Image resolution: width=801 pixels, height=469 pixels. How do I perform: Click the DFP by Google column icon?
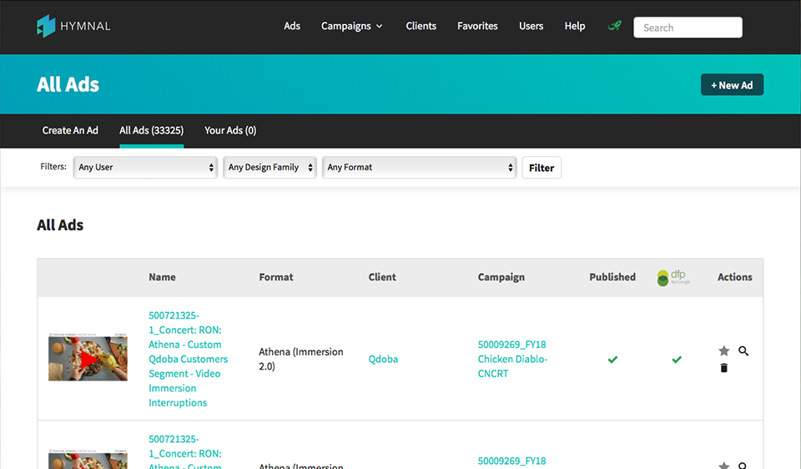673,277
